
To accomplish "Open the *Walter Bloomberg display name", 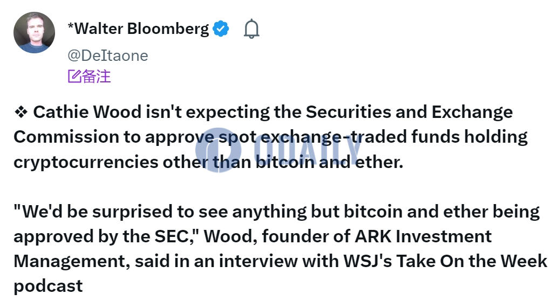I will pyautogui.click(x=138, y=29).
